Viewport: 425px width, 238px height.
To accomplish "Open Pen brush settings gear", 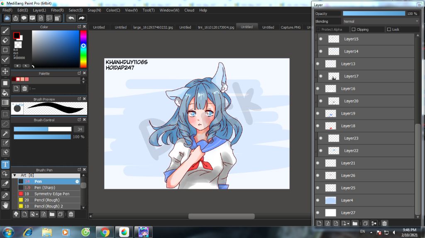I will pyautogui.click(x=77, y=181).
